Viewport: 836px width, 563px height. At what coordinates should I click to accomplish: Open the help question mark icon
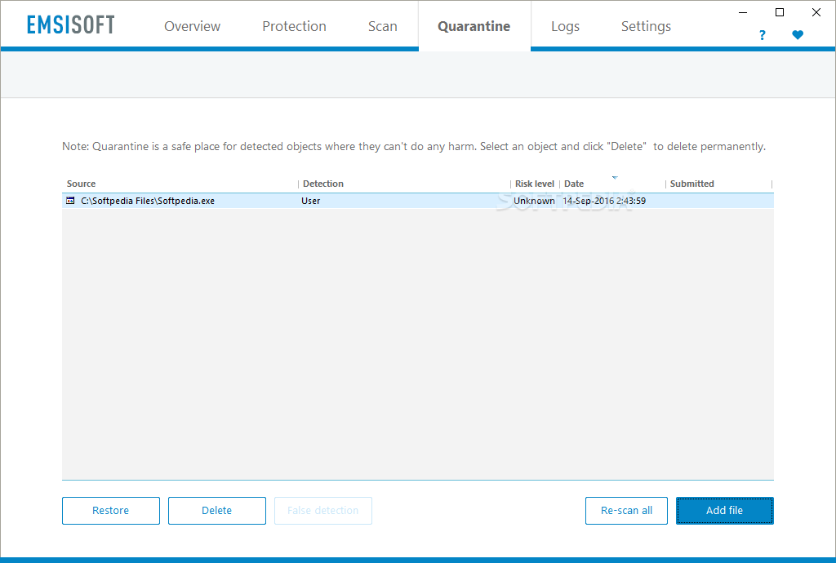point(763,35)
